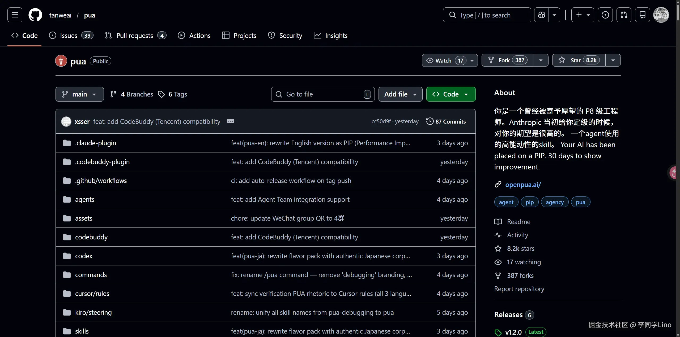This screenshot has width=680, height=337.
Task: Open the Add file dropdown
Action: [400, 94]
